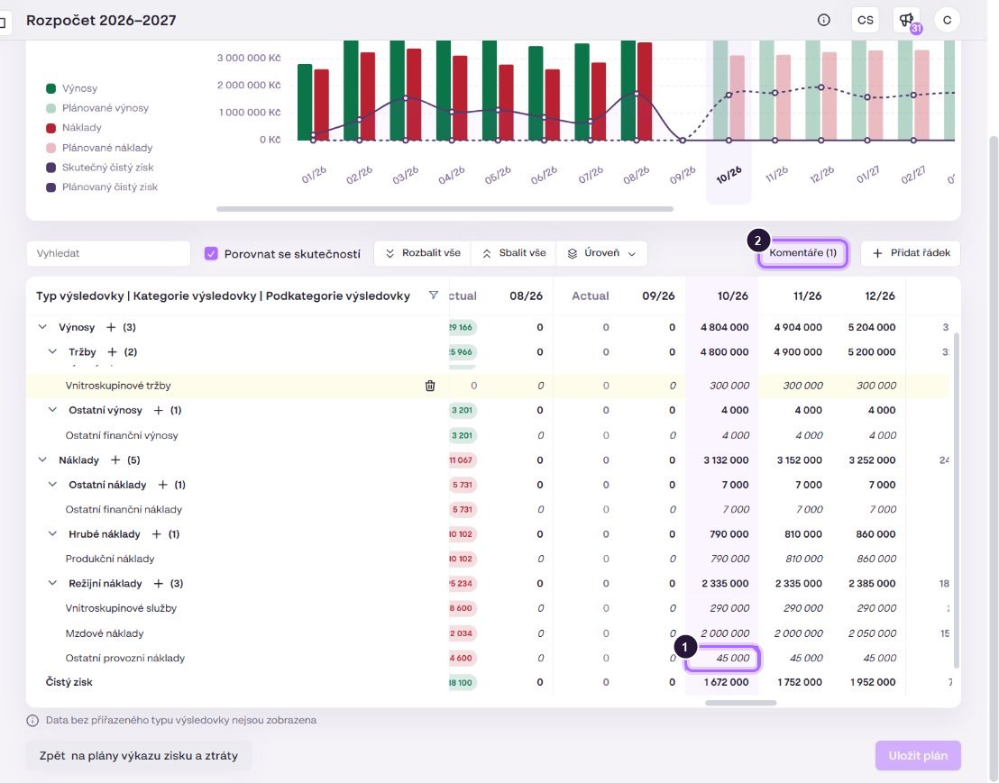Image resolution: width=999 pixels, height=783 pixels.
Task: Click the Plánované náklady pink legend swatch
Action: (51, 148)
